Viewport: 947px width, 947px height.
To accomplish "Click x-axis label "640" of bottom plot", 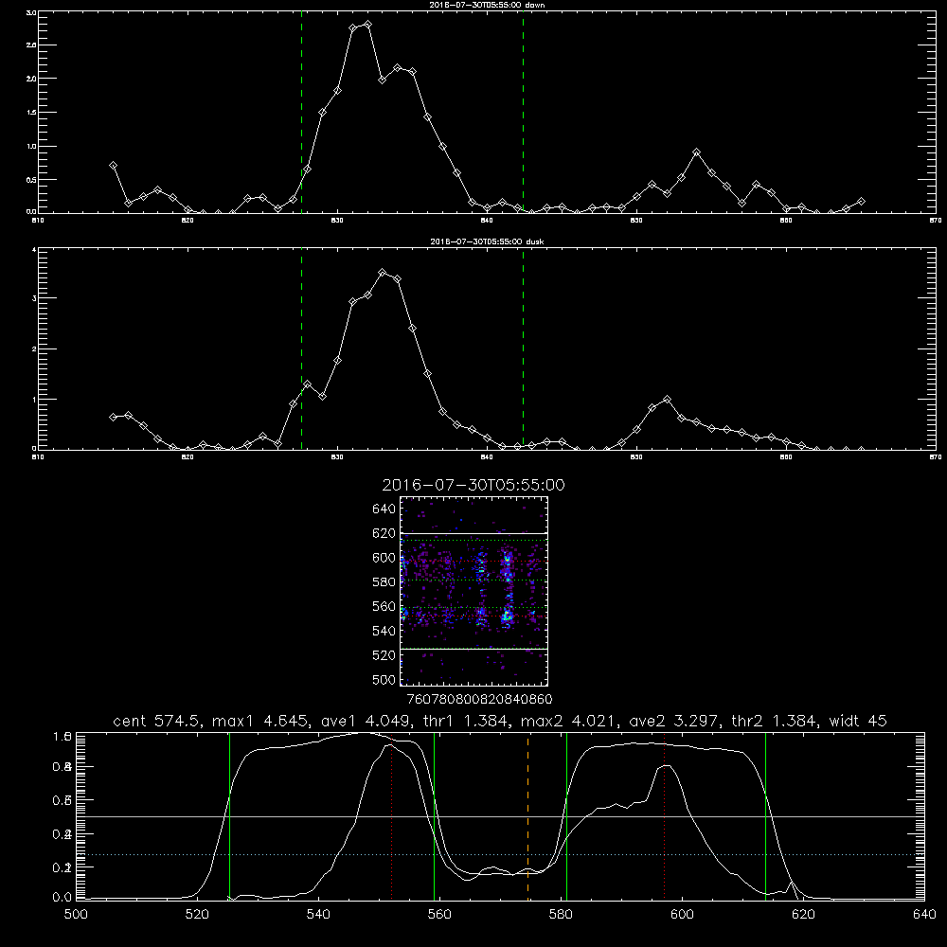I will coord(924,915).
